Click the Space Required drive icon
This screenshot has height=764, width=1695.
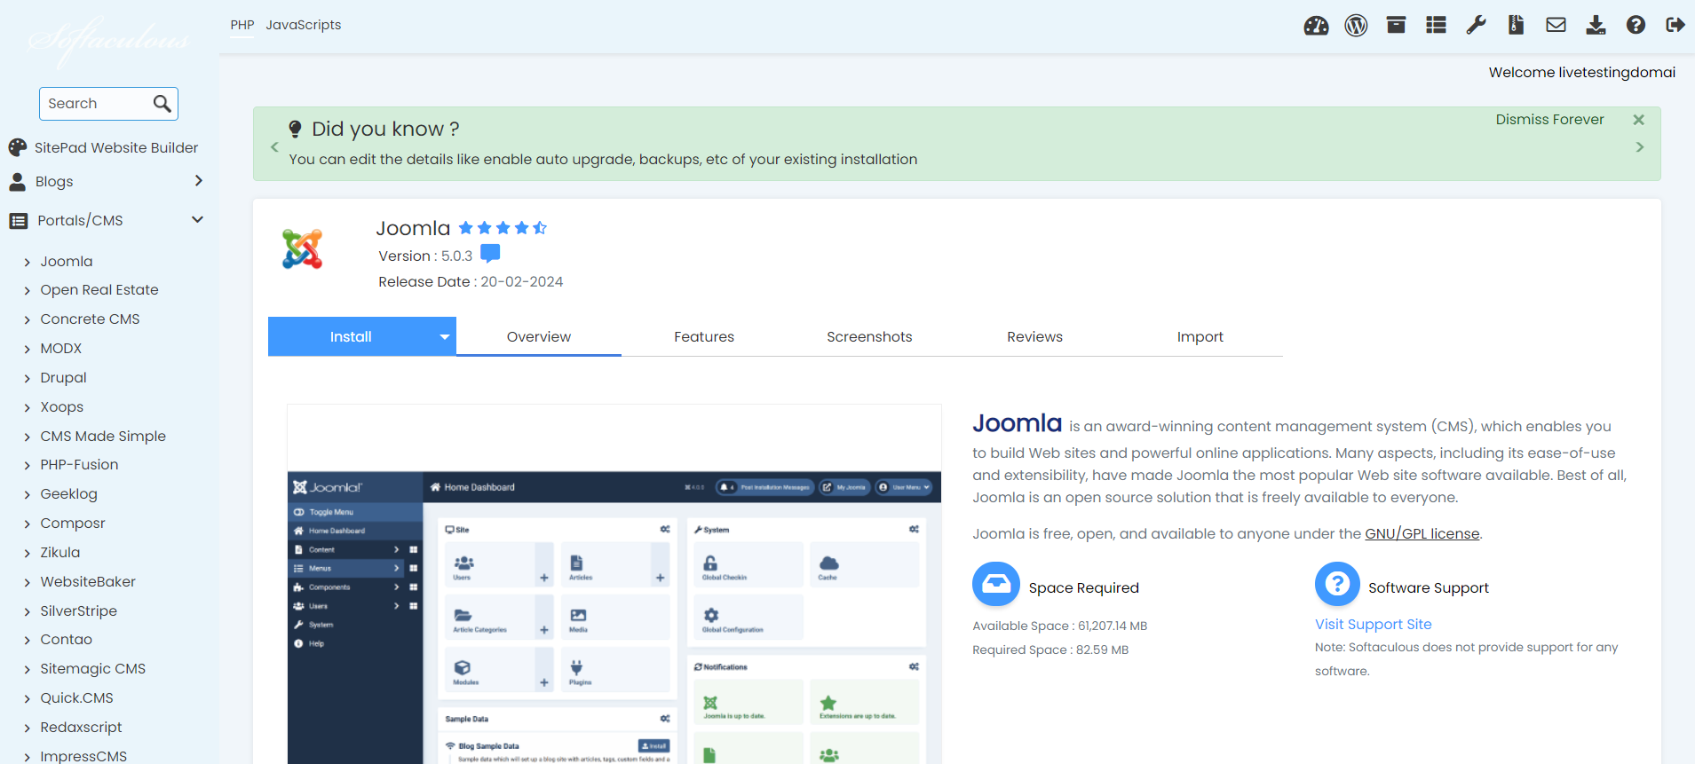[996, 584]
